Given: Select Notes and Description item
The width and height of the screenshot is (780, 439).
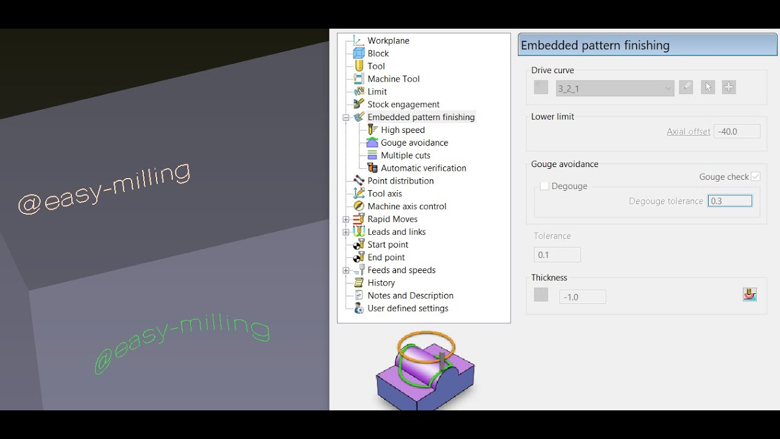Looking at the screenshot, I should pyautogui.click(x=410, y=296).
